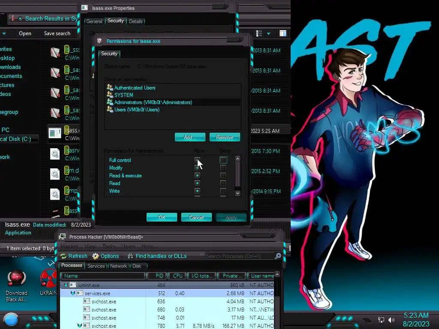This screenshot has height=329, width=439.
Task: Sort by the CPU column header
Action: 176,276
